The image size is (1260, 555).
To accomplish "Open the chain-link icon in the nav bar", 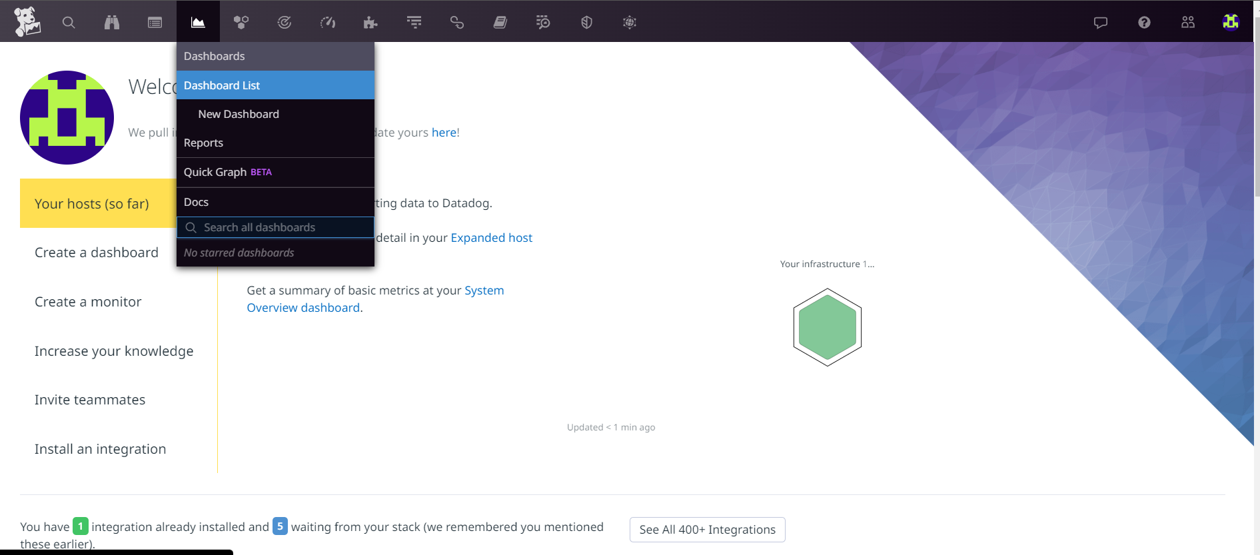I will coord(457,23).
